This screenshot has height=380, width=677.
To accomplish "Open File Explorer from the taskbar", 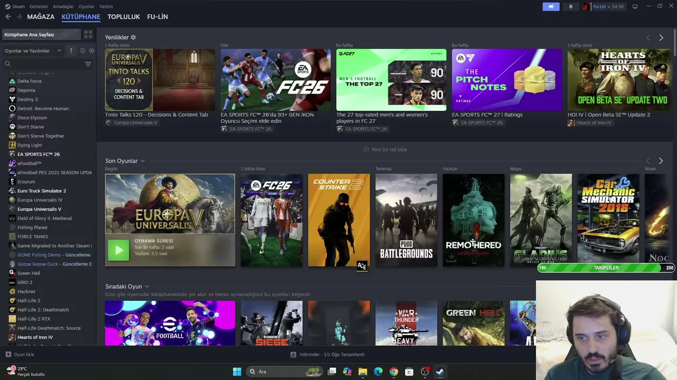I will pyautogui.click(x=362, y=372).
